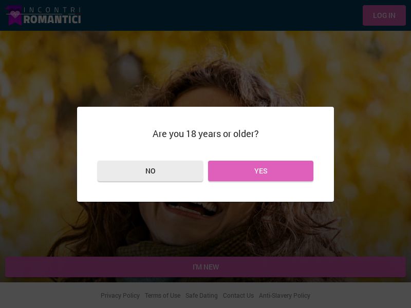The image size is (411, 308).
Task: Open the Contact Us footer link
Action: click(x=238, y=296)
